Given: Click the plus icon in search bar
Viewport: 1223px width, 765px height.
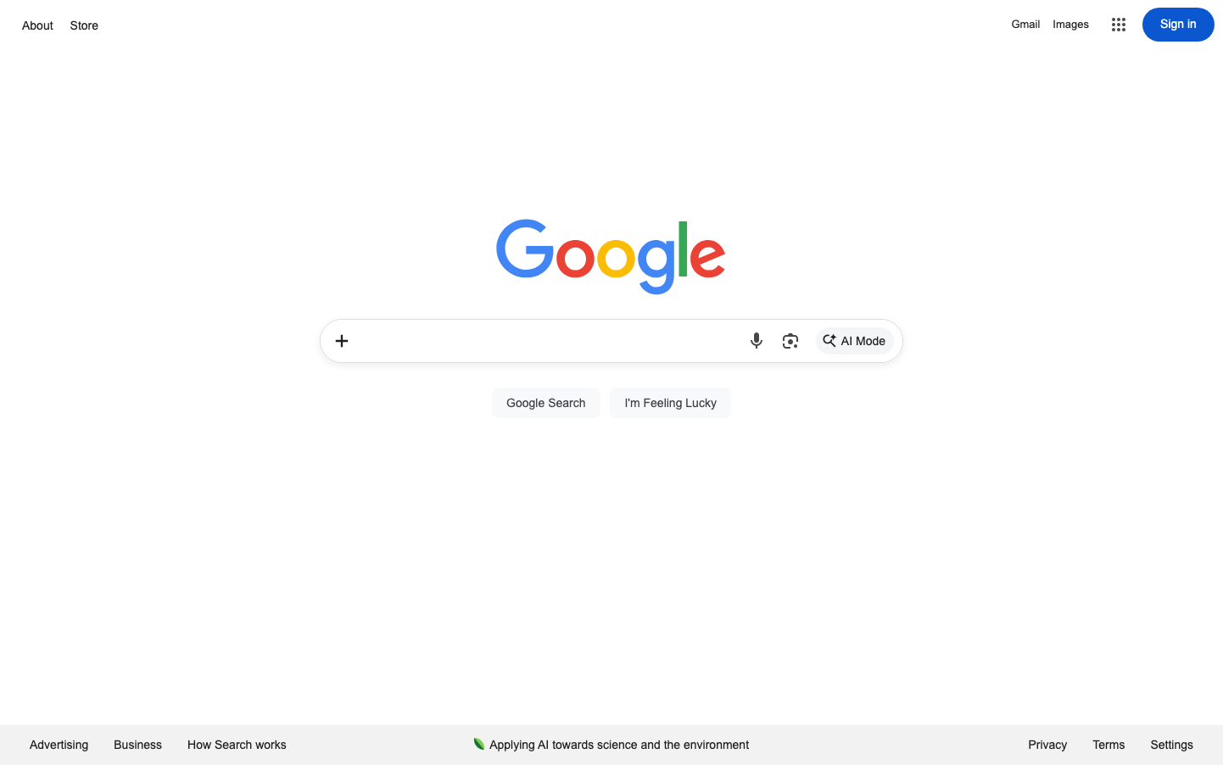Looking at the screenshot, I should point(342,341).
